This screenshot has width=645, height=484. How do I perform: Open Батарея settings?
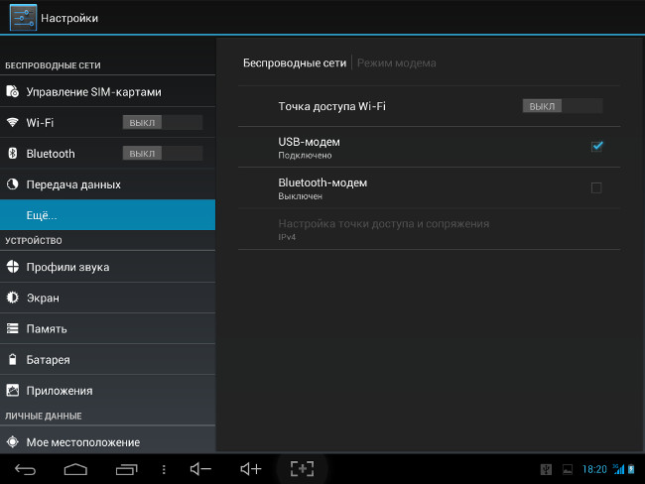pyautogui.click(x=107, y=359)
